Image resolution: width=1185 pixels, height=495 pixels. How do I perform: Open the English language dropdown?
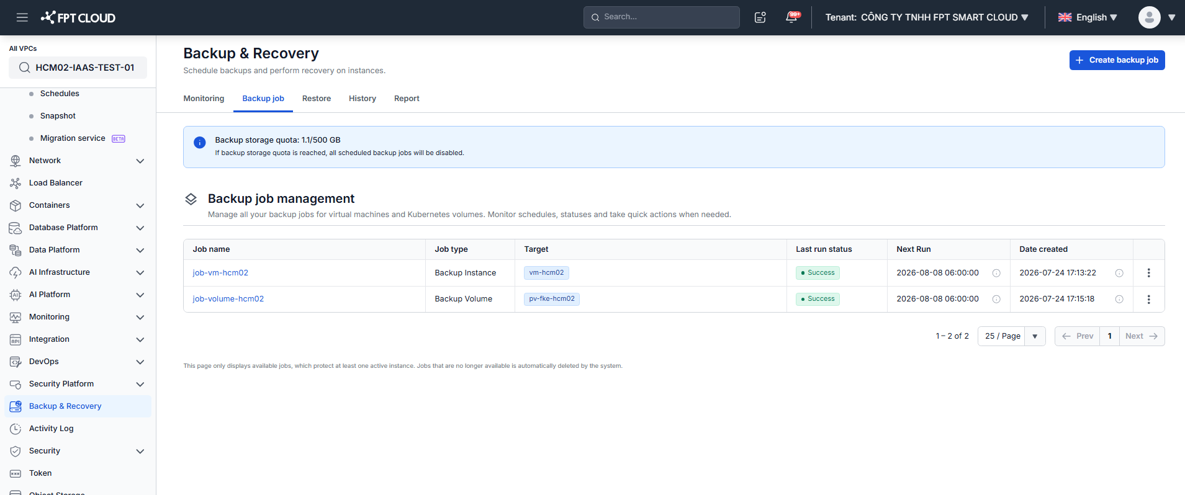click(1088, 17)
